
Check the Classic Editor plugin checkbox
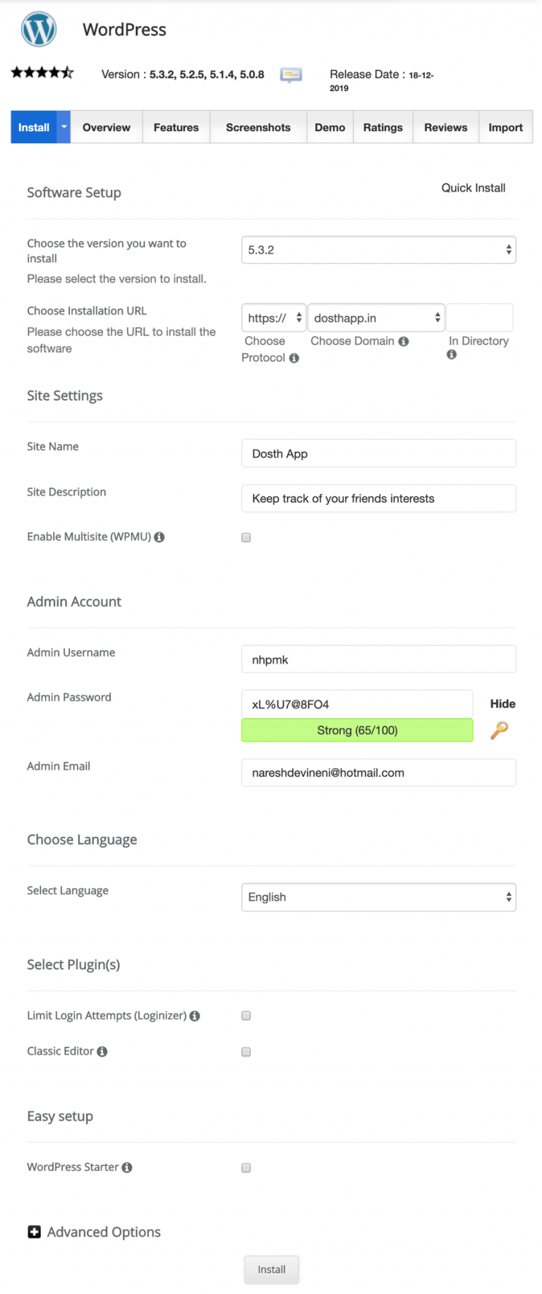click(246, 1051)
